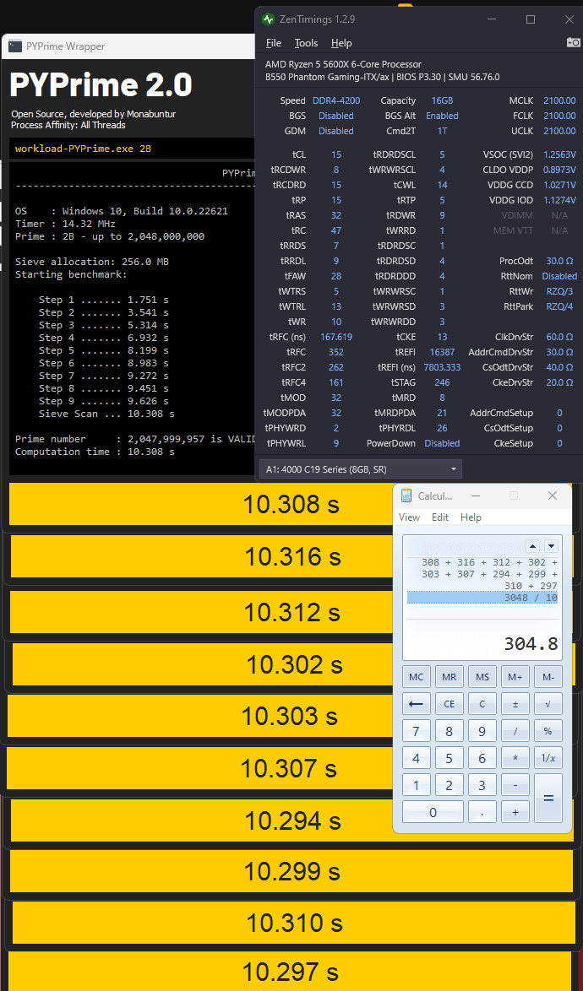This screenshot has width=583, height=991.
Task: Click the MS memory store button
Action: pos(482,677)
